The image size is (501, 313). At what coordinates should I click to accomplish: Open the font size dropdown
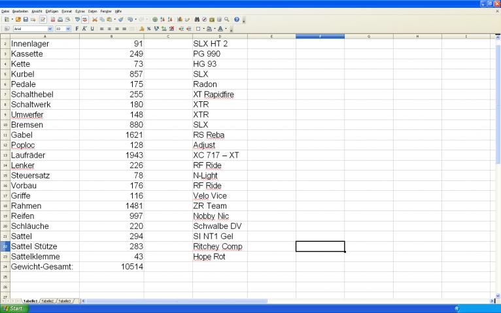tap(68, 29)
